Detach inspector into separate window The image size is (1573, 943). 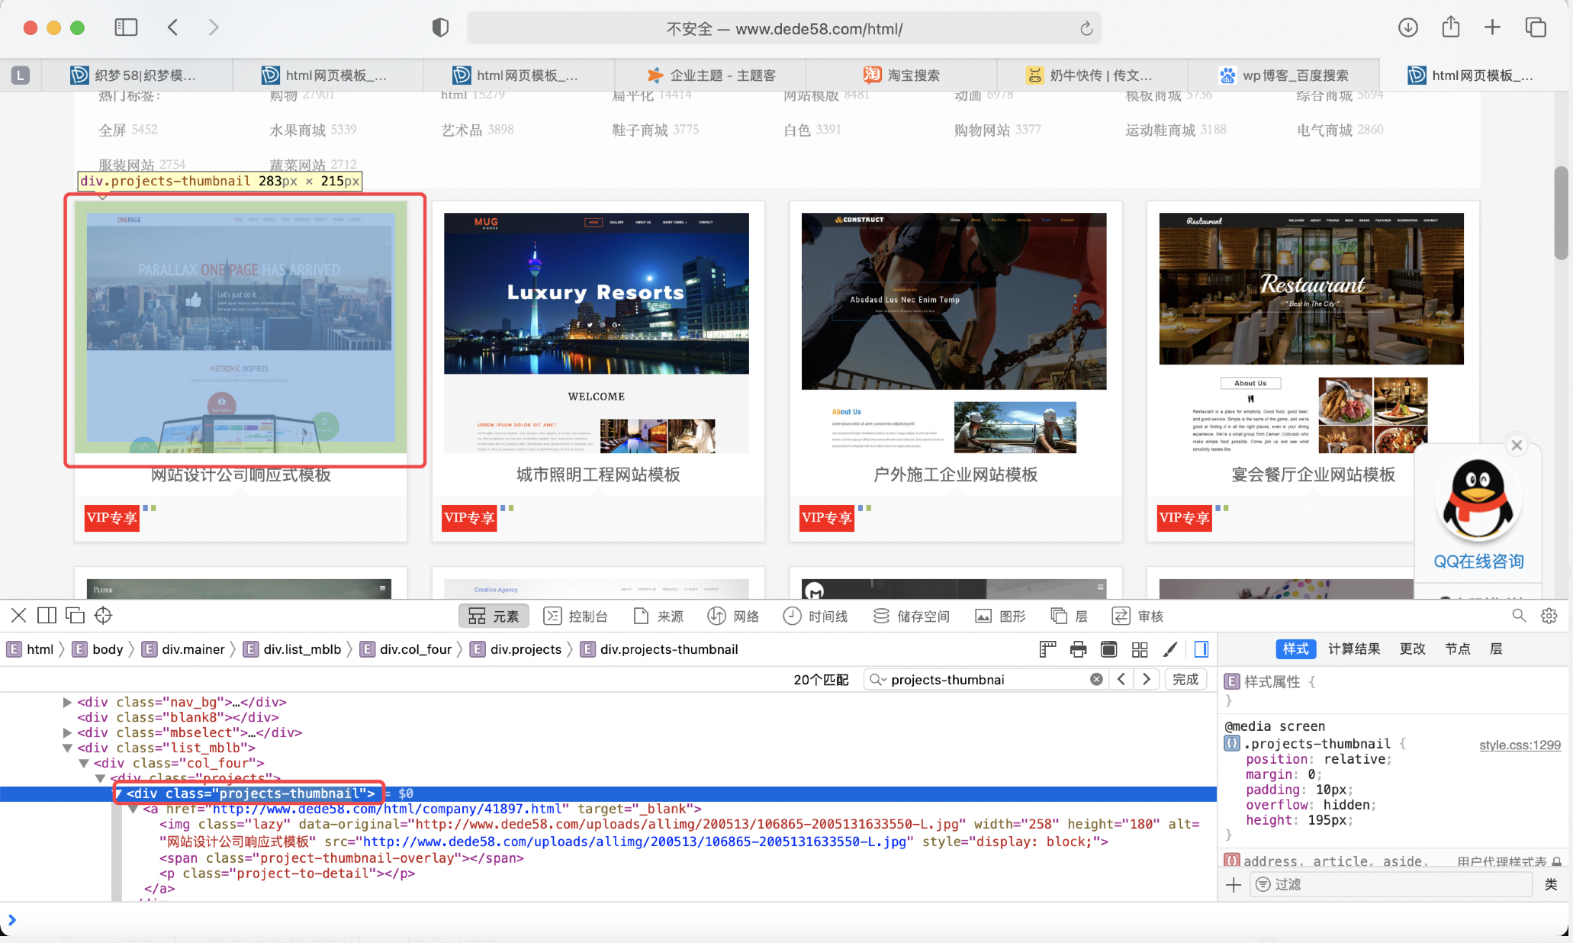point(75,616)
